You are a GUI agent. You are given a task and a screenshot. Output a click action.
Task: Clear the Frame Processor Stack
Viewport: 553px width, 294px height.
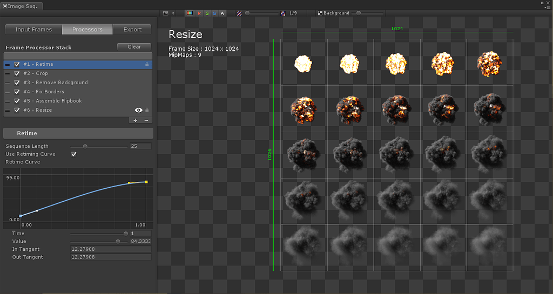pyautogui.click(x=134, y=47)
